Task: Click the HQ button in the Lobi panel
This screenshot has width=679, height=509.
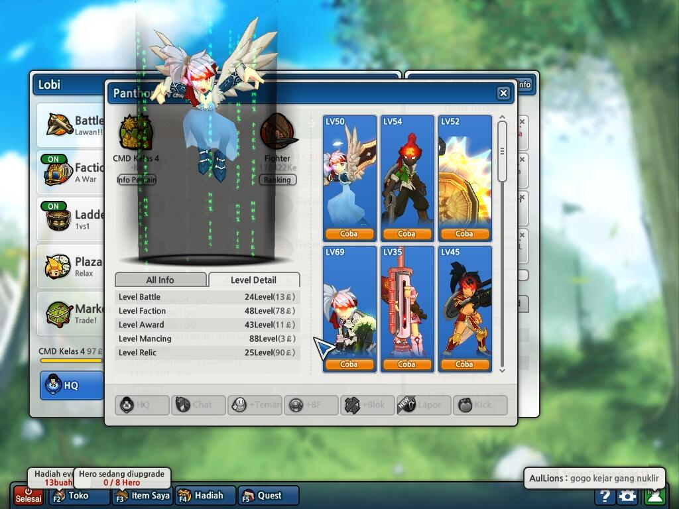Action: point(72,385)
